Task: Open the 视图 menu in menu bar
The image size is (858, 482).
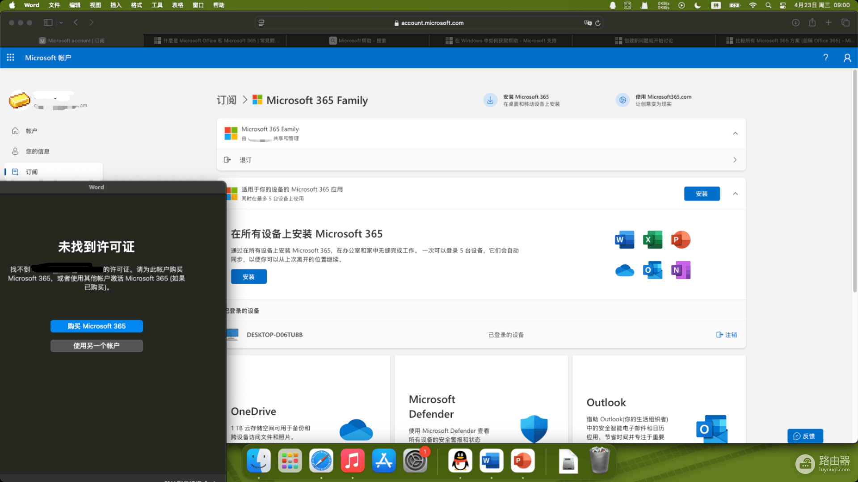Action: [95, 5]
